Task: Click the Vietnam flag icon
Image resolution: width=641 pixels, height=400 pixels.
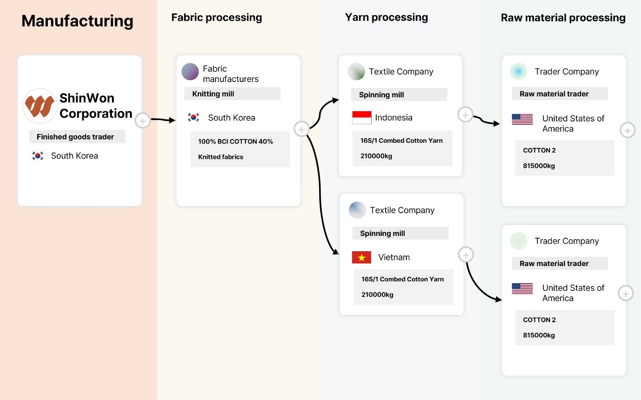Action: click(x=362, y=257)
